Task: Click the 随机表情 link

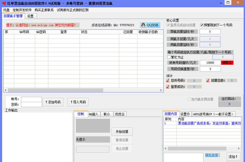Action: coord(212,155)
